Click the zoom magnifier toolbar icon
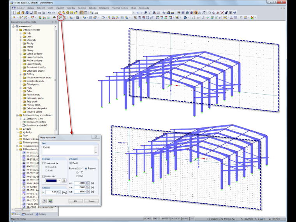The width and height of the screenshot is (296, 222). (139, 18)
